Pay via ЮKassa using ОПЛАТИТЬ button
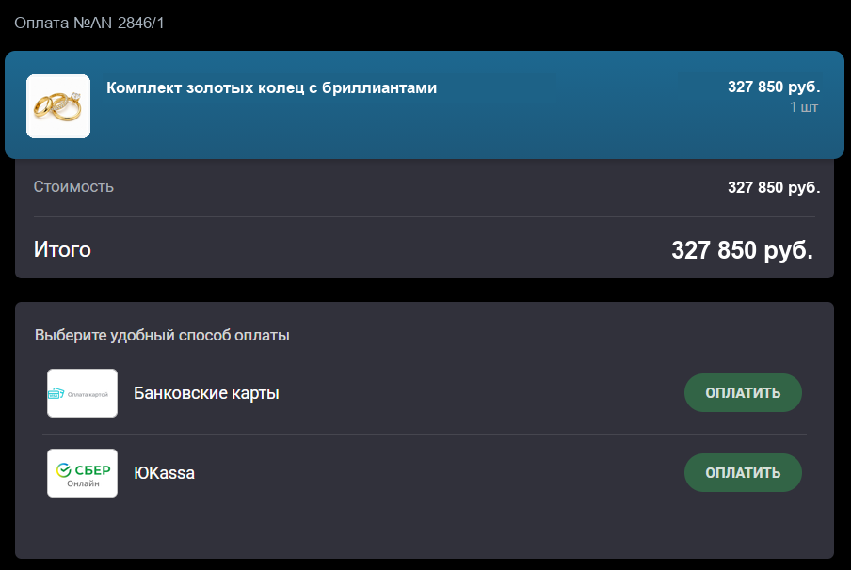 click(743, 473)
